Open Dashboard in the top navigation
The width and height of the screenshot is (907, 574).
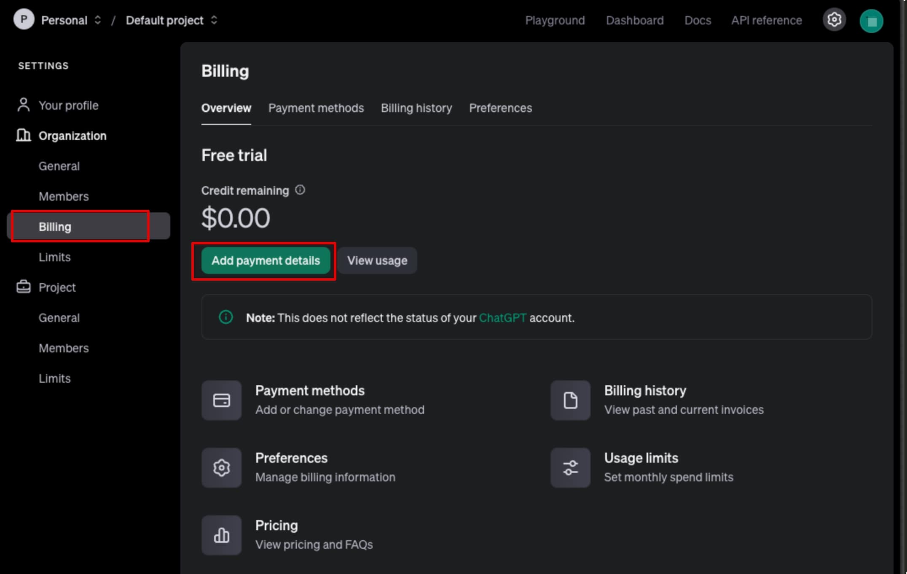(635, 20)
